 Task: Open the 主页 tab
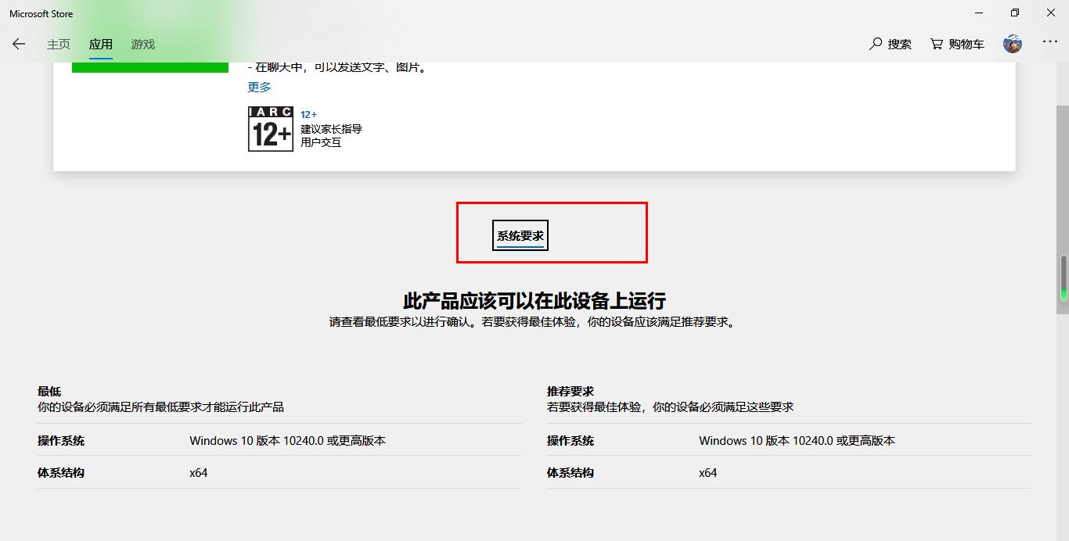59,45
